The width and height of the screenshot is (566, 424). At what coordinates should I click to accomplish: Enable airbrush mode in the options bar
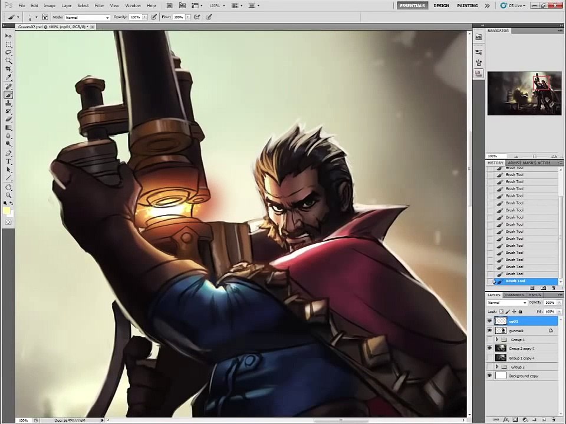197,17
